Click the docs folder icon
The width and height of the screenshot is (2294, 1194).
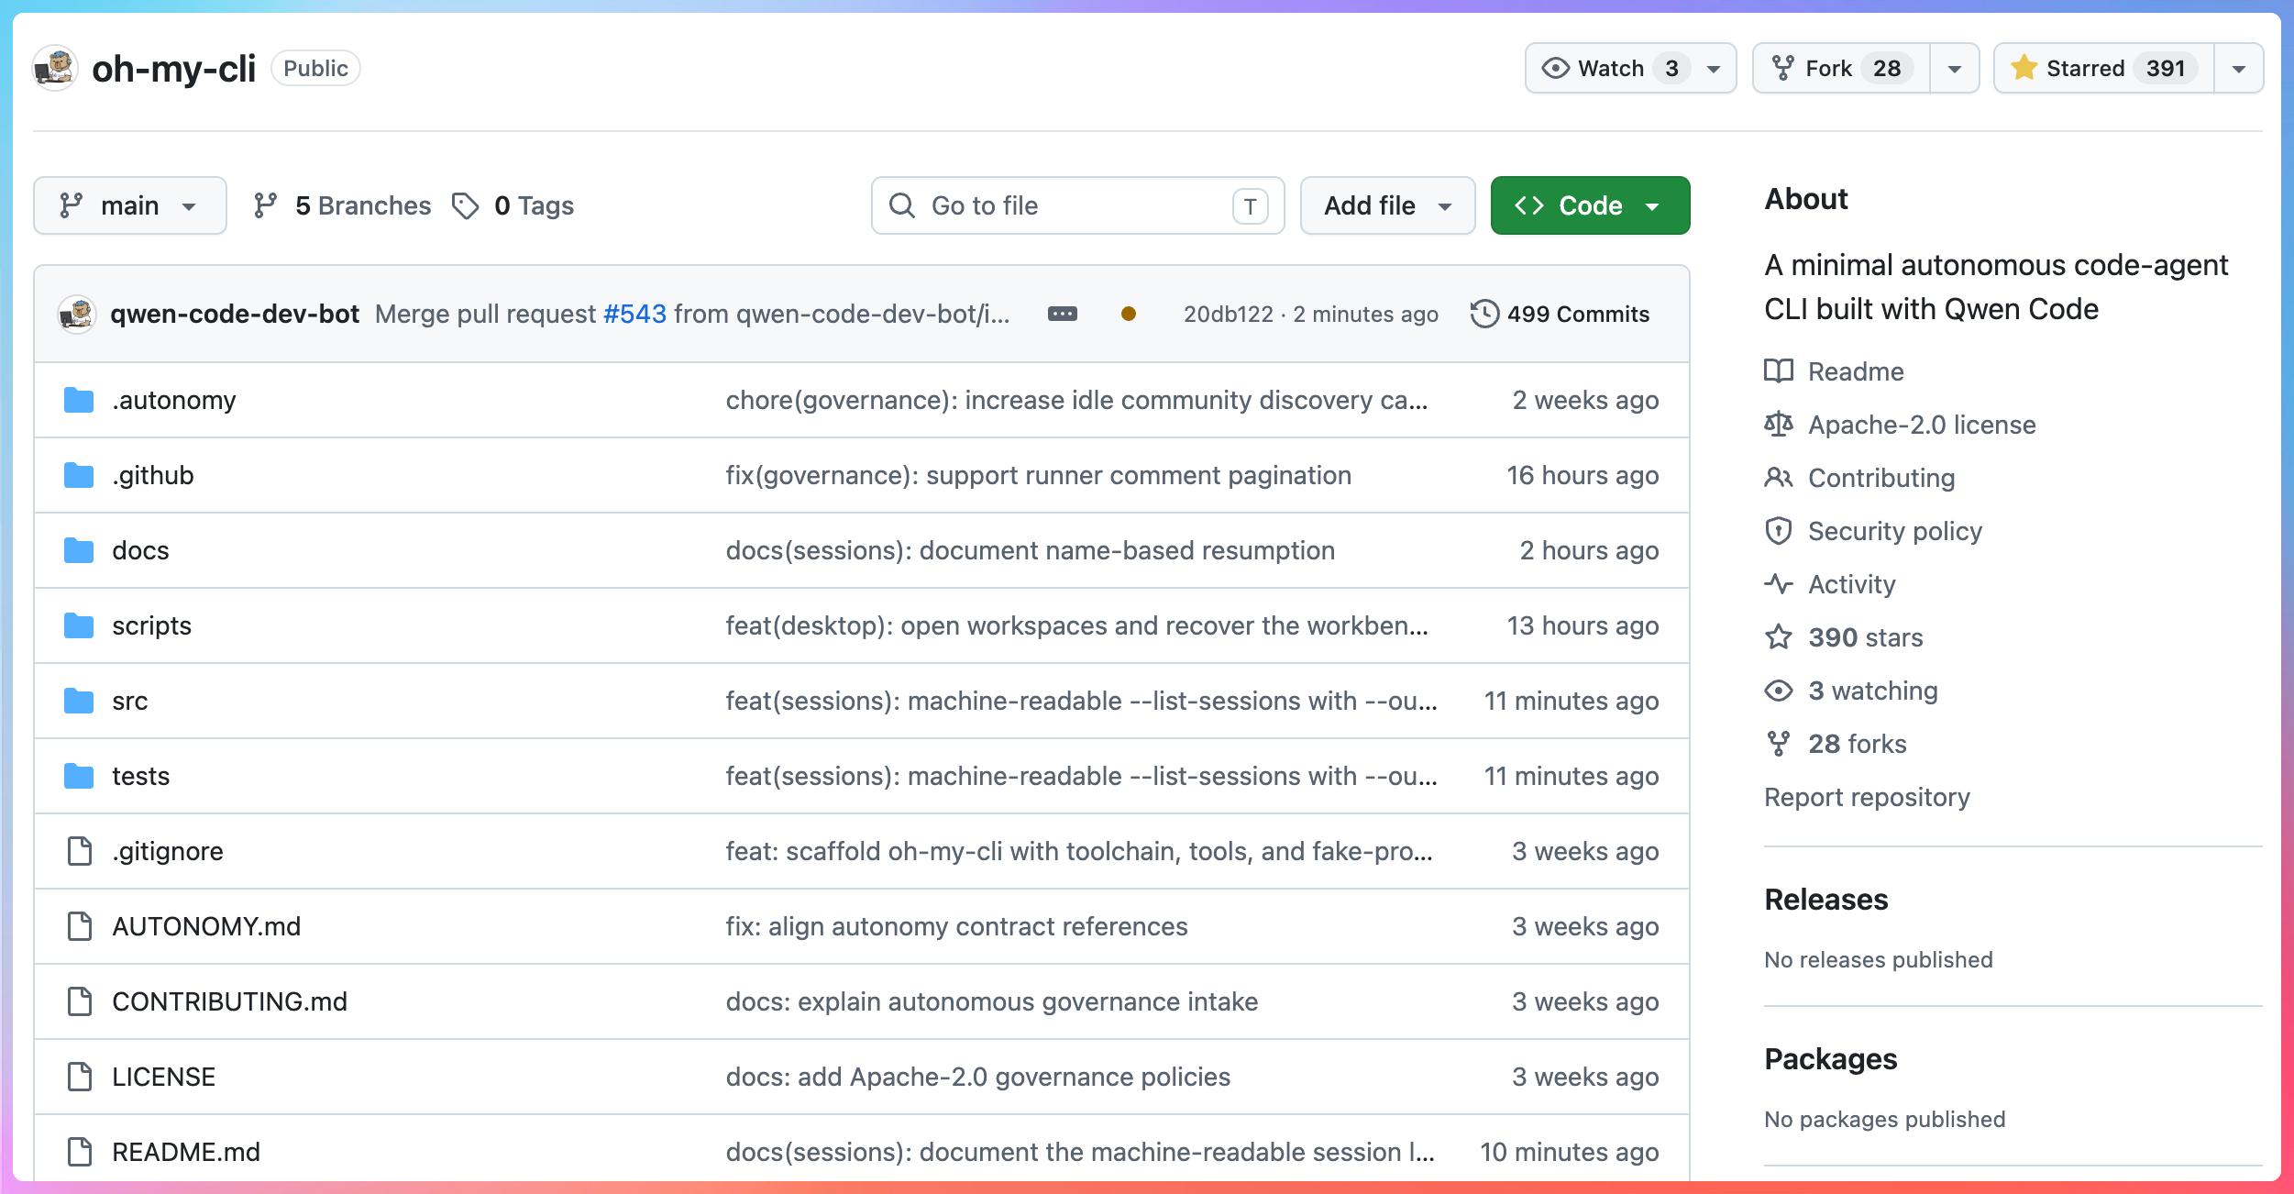coord(79,550)
